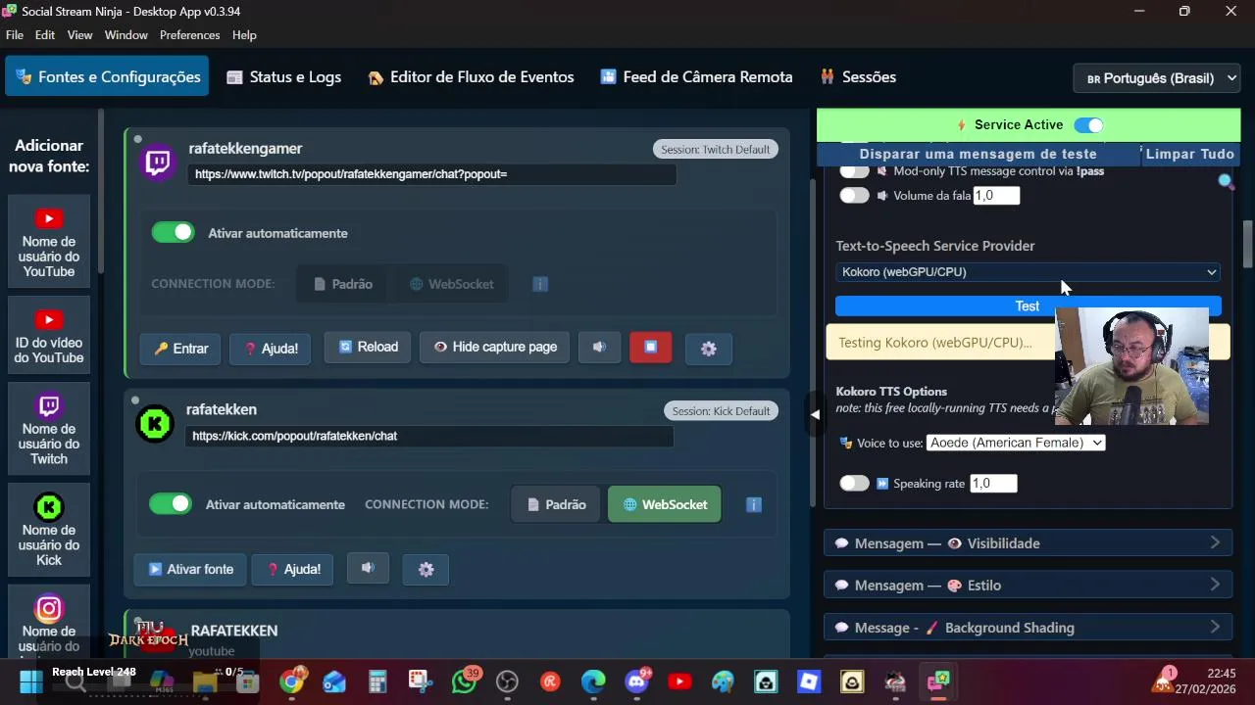1255x705 pixels.
Task: Expand Mensagem — Estilo section
Action: [x=1028, y=586]
